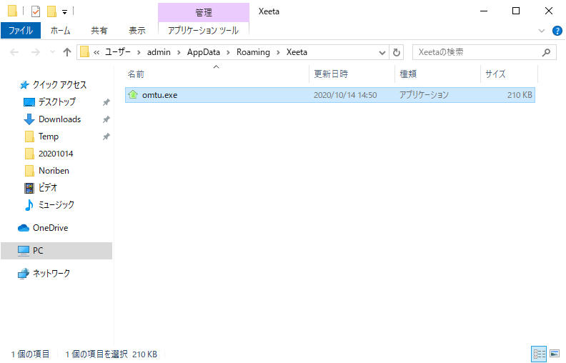Click the 管理 contextual tab header
Image resolution: width=566 pixels, height=363 pixels.
[x=204, y=13]
